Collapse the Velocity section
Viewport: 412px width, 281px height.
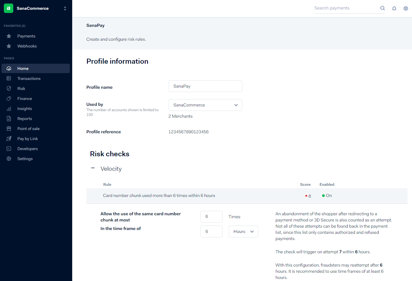coord(93,168)
